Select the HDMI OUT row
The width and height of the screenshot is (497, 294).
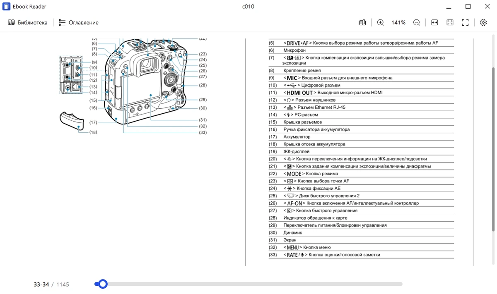coord(361,93)
